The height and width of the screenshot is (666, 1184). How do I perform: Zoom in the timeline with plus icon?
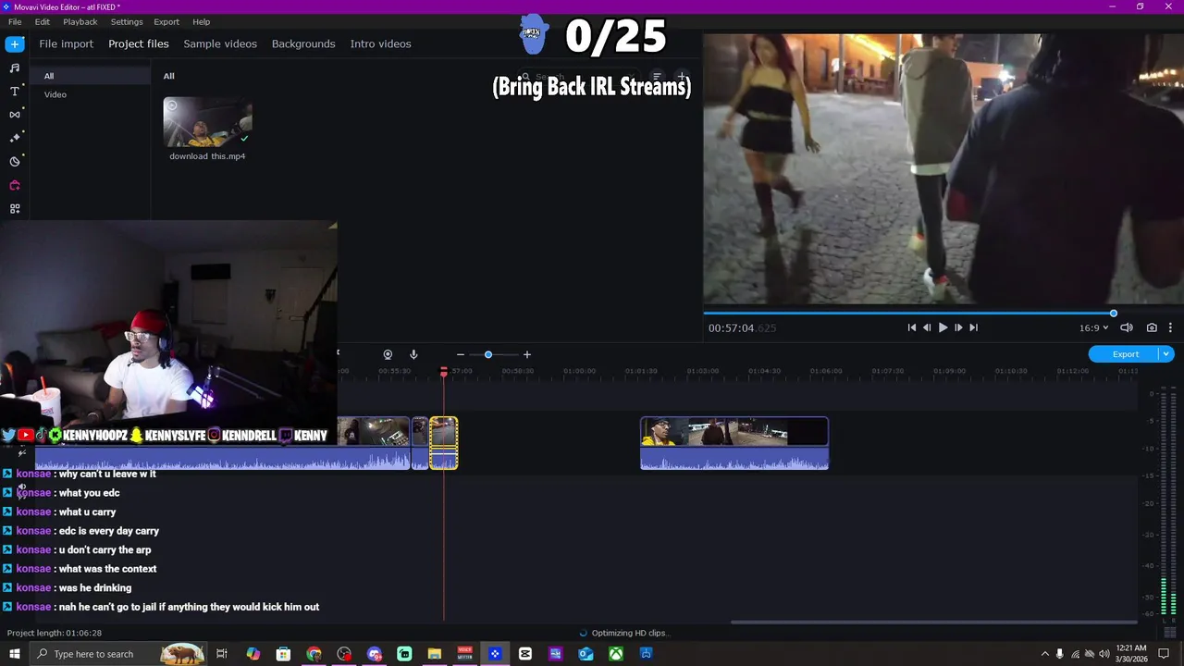point(527,354)
